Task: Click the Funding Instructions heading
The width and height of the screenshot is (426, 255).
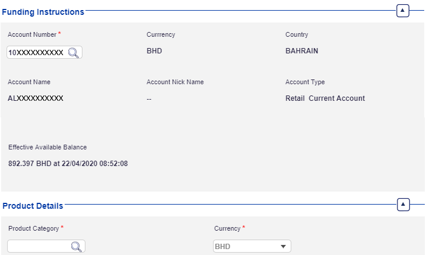Action: pos(43,12)
